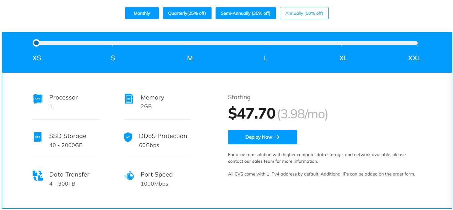Click the Memory card icon
453x210 pixels.
point(129,98)
